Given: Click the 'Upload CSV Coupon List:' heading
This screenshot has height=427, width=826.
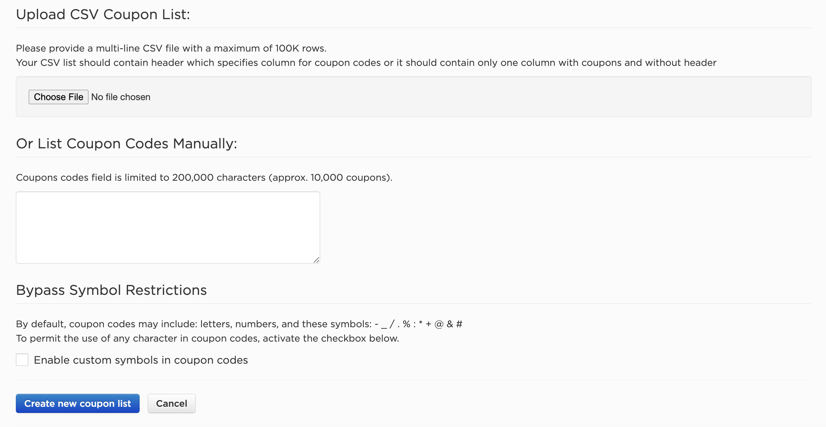Looking at the screenshot, I should (x=103, y=14).
